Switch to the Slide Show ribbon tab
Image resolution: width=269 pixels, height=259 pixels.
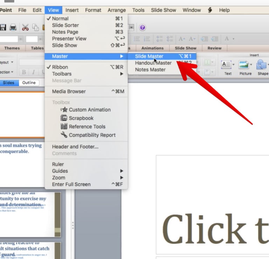click(x=185, y=48)
